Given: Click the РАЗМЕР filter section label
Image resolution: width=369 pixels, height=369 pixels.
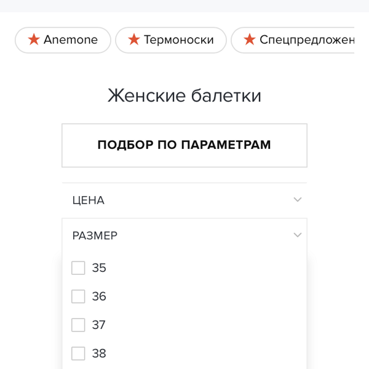Looking at the screenshot, I should (95, 236).
